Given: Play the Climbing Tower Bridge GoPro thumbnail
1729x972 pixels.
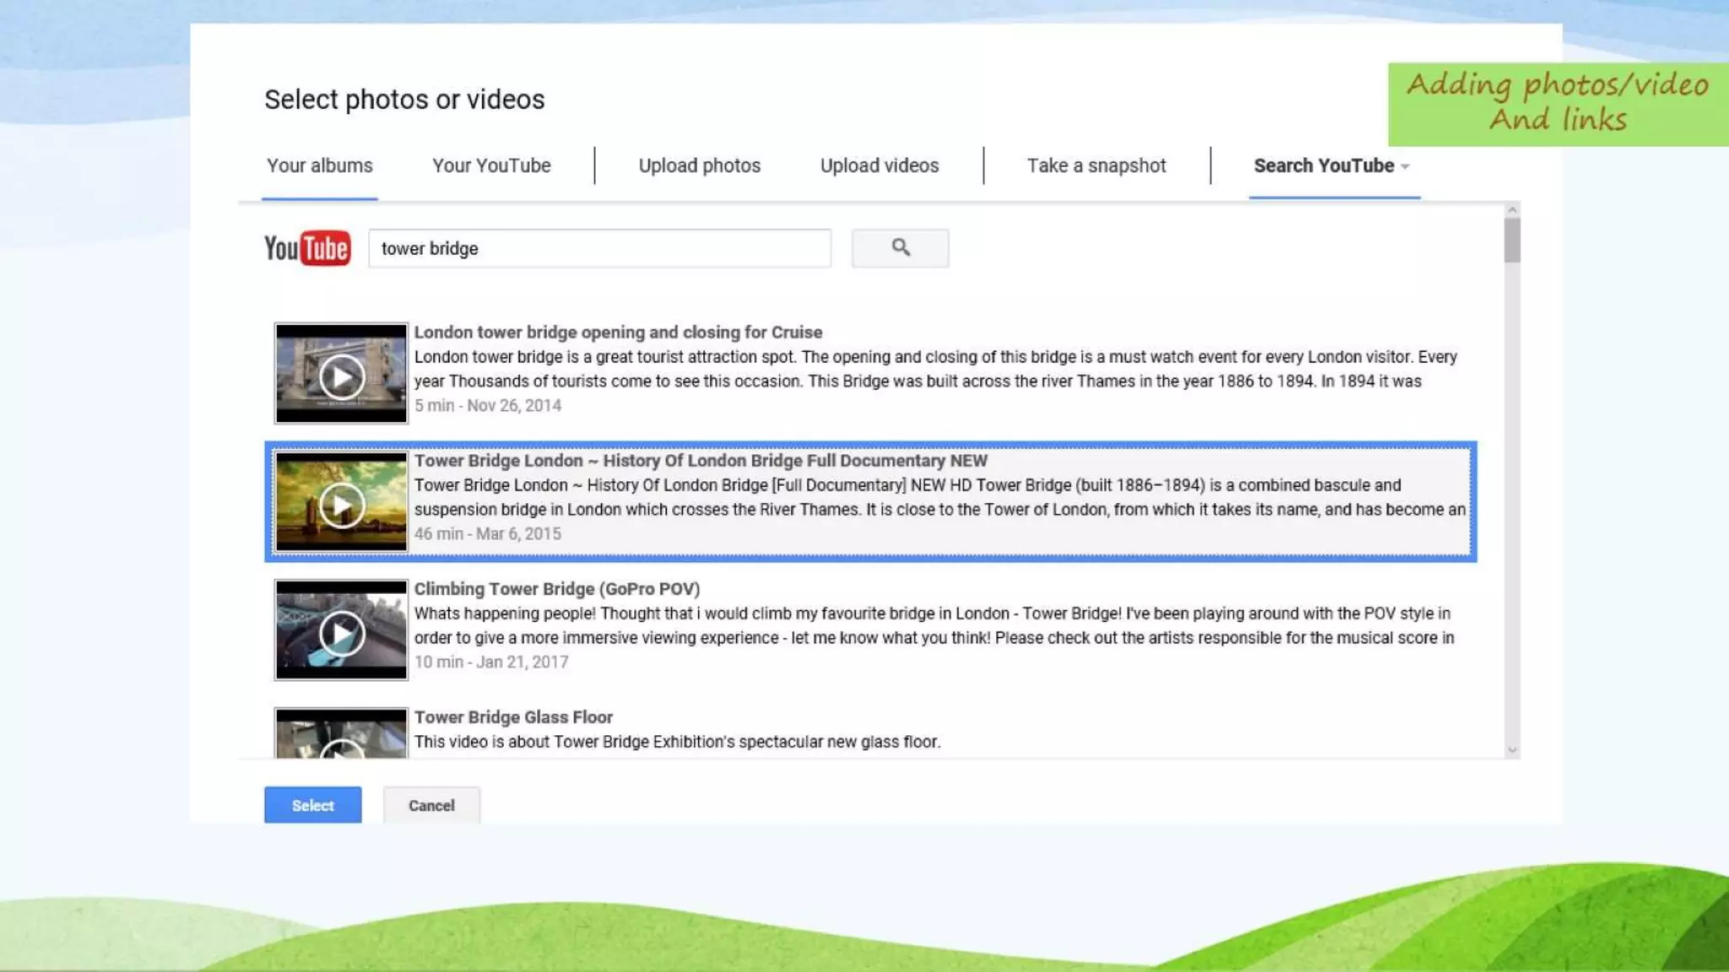Looking at the screenshot, I should (x=341, y=630).
